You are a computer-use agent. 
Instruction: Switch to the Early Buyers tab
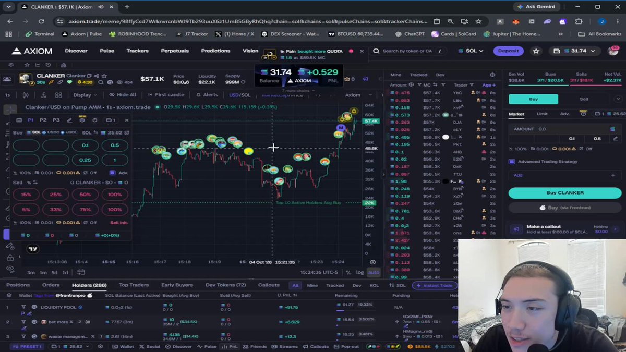[x=177, y=285]
